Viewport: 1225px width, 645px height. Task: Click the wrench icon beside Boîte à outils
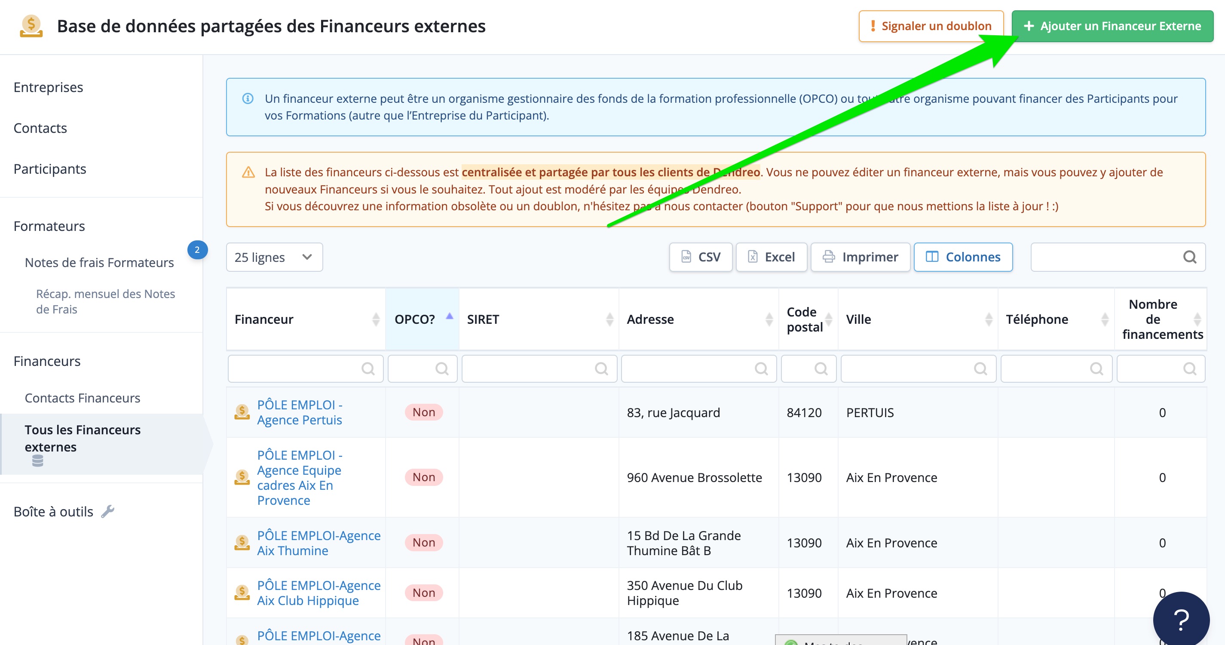pos(108,511)
